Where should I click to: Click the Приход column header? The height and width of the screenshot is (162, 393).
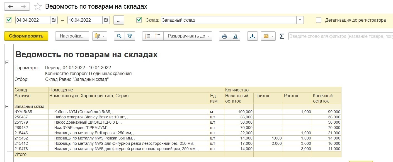coord(268,98)
